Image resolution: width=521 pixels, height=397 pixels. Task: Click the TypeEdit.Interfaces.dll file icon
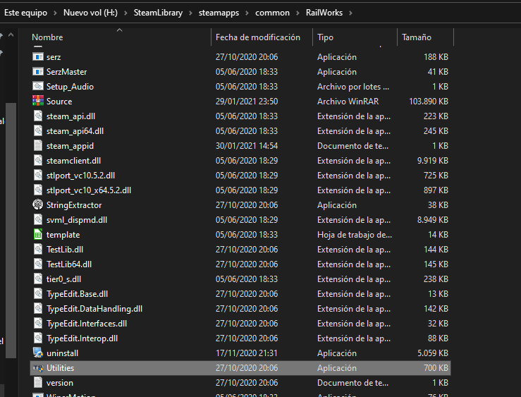(x=38, y=323)
